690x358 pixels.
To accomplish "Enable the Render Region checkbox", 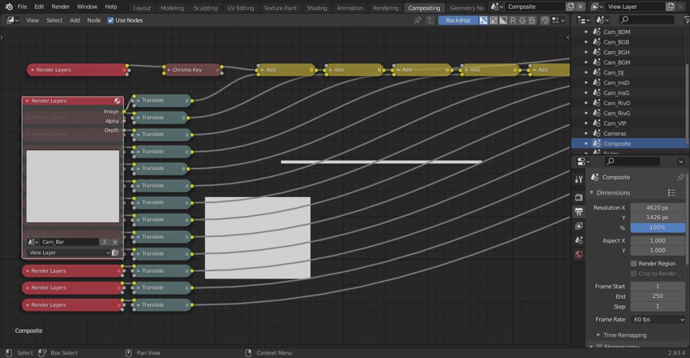I will pyautogui.click(x=634, y=264).
